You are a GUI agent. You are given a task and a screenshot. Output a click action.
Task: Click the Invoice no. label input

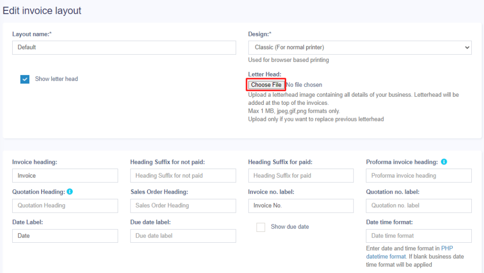[301, 206]
